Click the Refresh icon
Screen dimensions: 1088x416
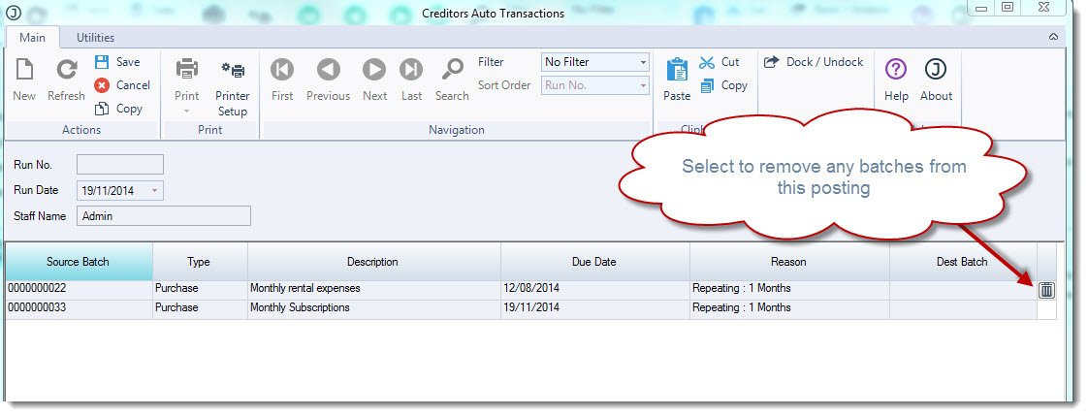click(x=67, y=70)
